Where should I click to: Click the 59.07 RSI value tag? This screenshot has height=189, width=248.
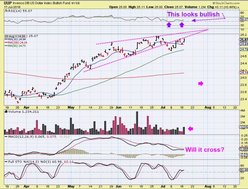click(244, 19)
